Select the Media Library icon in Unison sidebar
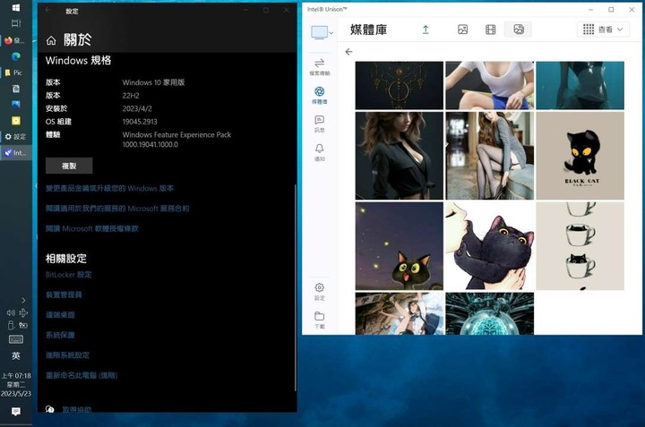Screen dimensions: 645x427 [x=319, y=96]
